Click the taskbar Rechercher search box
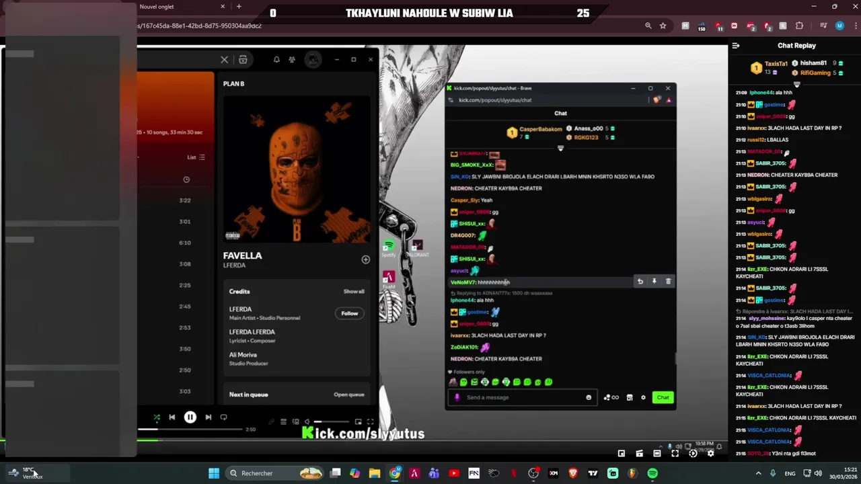 click(274, 473)
